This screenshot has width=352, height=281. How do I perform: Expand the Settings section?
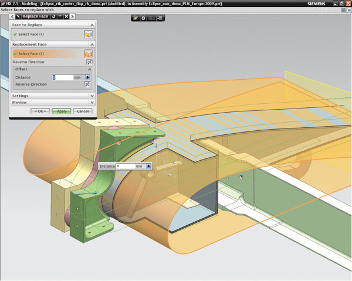tap(92, 96)
